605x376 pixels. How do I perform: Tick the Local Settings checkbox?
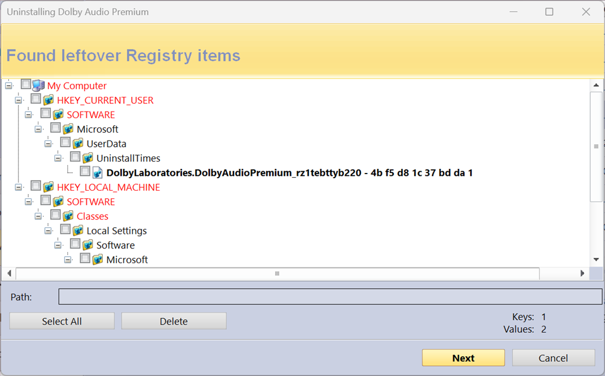pyautogui.click(x=65, y=229)
